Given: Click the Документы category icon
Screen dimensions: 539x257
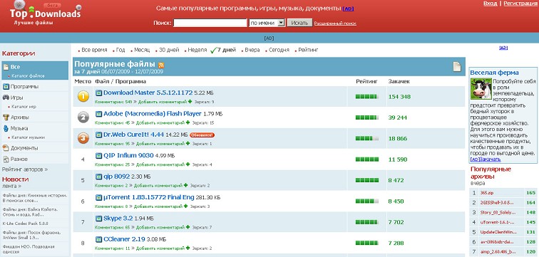Looking at the screenshot, I should [x=6, y=148].
